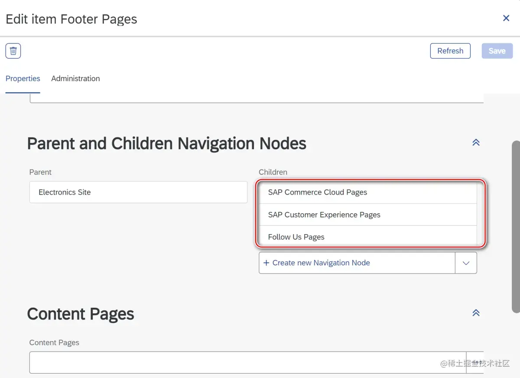Open the Administration tab
The height and width of the screenshot is (378, 520).
(75, 78)
